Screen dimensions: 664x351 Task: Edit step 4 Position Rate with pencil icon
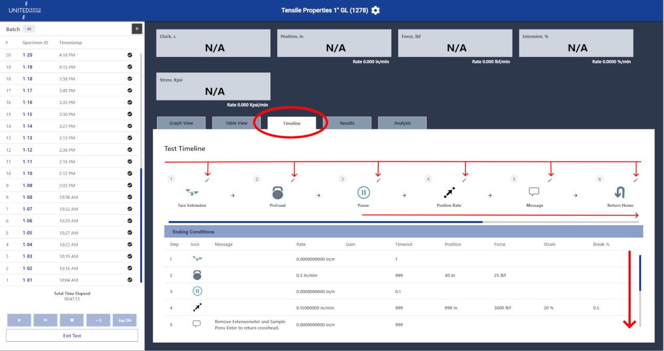click(x=464, y=180)
